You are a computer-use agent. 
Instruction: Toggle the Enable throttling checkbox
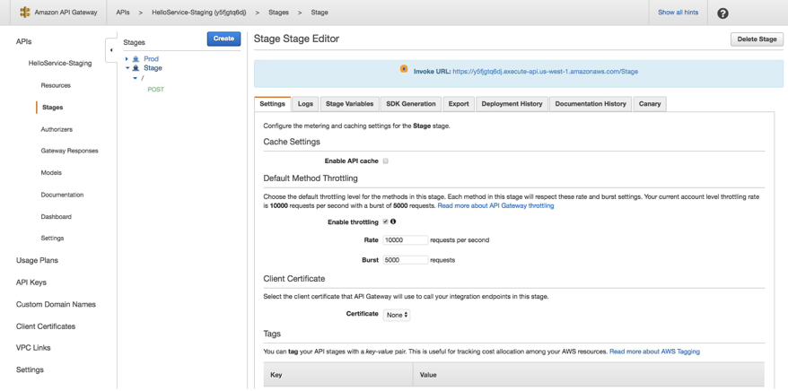pyautogui.click(x=385, y=222)
